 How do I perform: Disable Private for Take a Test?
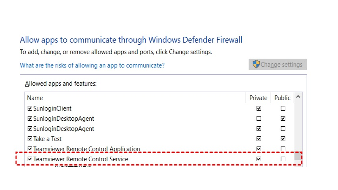tap(259, 139)
